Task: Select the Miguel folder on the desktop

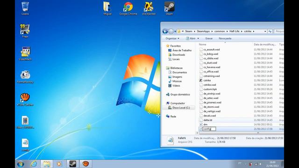Action: tap(107, 8)
